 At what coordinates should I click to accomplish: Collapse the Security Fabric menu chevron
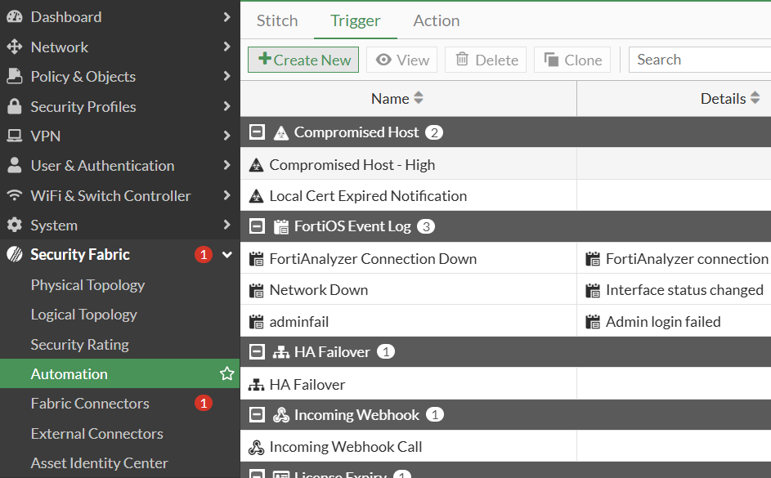(226, 254)
